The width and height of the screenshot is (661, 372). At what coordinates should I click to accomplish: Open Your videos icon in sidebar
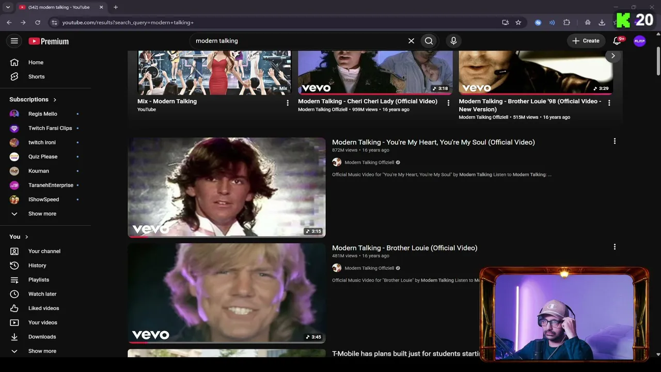(x=14, y=322)
